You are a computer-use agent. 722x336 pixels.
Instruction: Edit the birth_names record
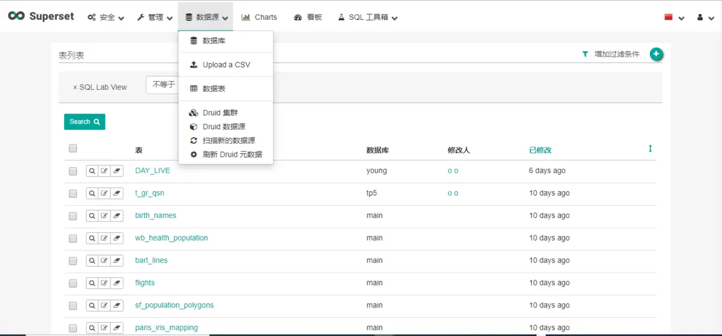click(x=104, y=215)
